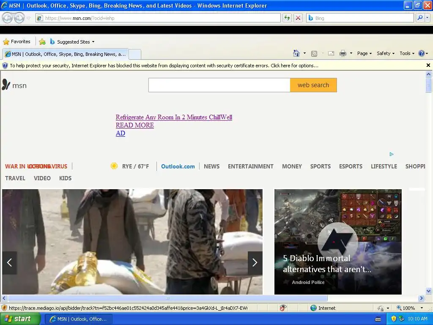
Task: Open the Favorites star button
Action: tap(16, 41)
